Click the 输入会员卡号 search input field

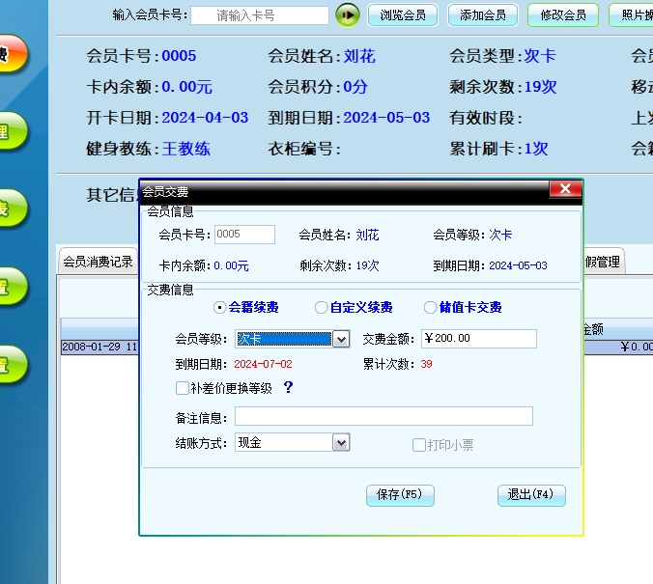click(259, 15)
